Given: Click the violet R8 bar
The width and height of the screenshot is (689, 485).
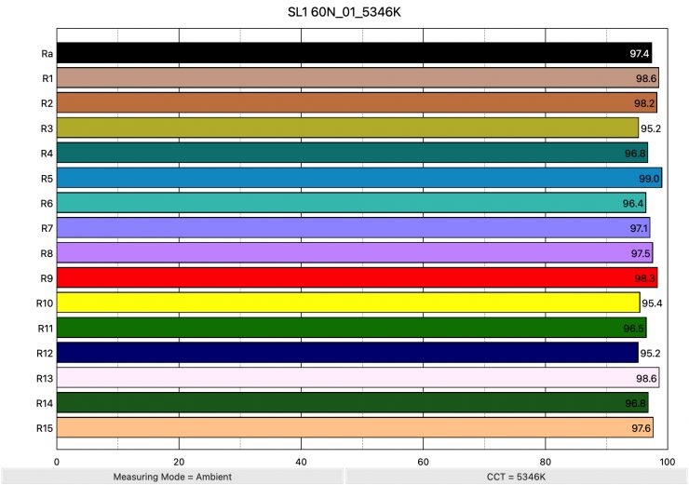Looking at the screenshot, I should (x=355, y=253).
